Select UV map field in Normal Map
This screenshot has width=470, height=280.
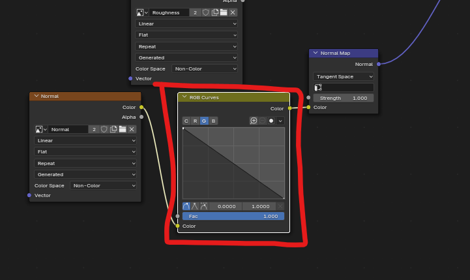pos(344,87)
